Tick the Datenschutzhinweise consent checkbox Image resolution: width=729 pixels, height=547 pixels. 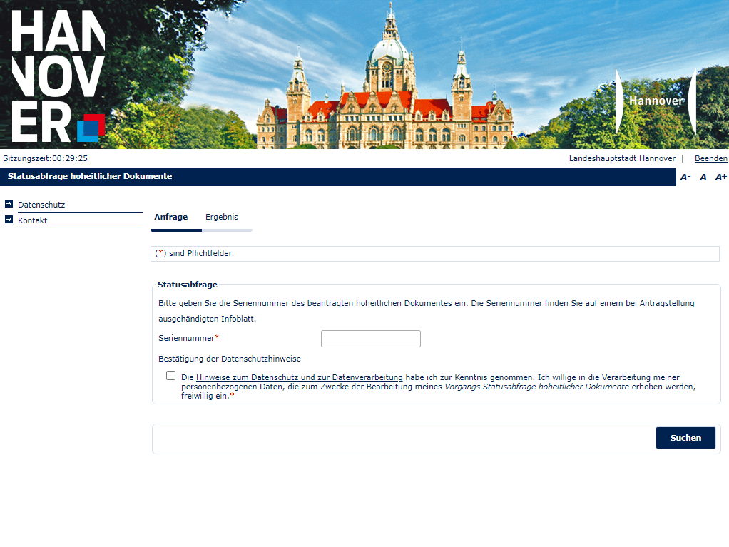pyautogui.click(x=170, y=376)
